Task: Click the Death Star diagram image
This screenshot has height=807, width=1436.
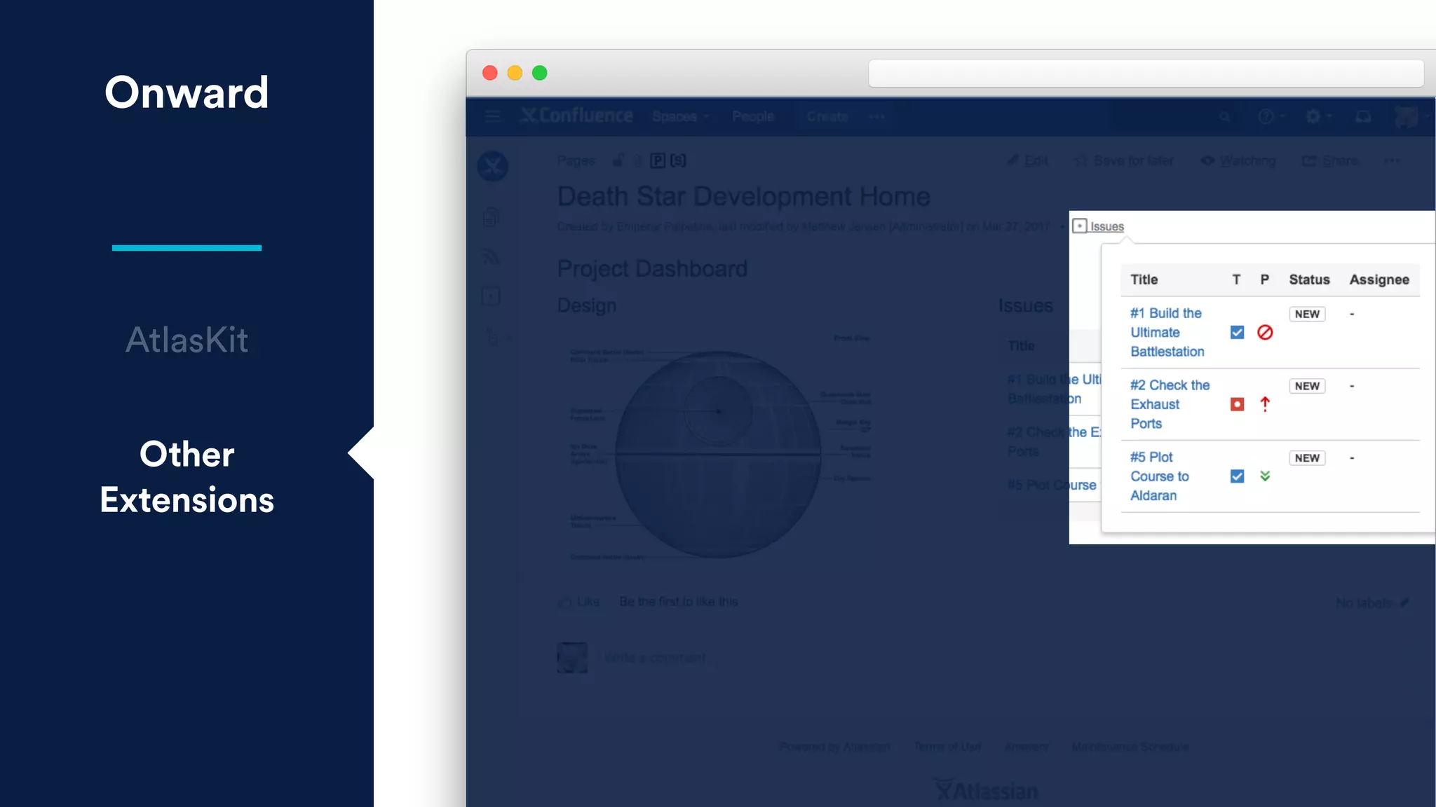Action: click(719, 448)
